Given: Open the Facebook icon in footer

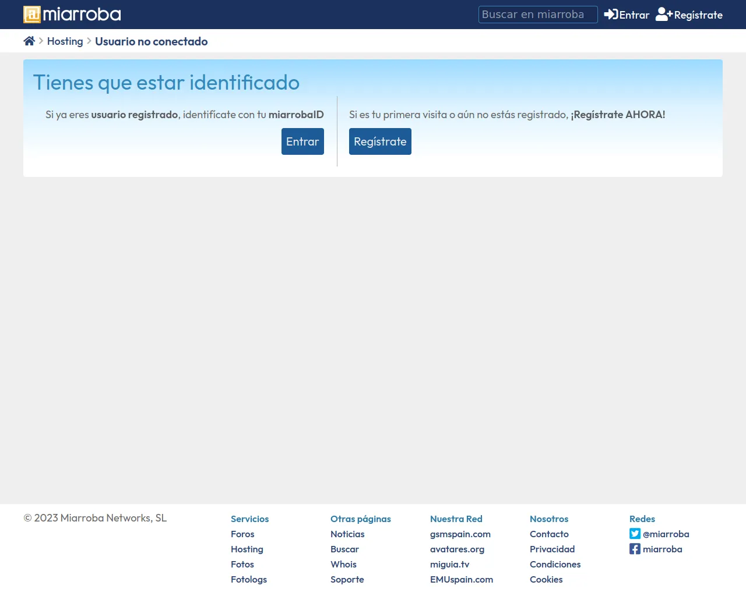Looking at the screenshot, I should (x=635, y=549).
